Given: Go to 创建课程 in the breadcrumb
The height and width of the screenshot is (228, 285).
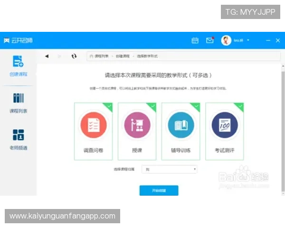Looking at the screenshot, I should (x=123, y=56).
